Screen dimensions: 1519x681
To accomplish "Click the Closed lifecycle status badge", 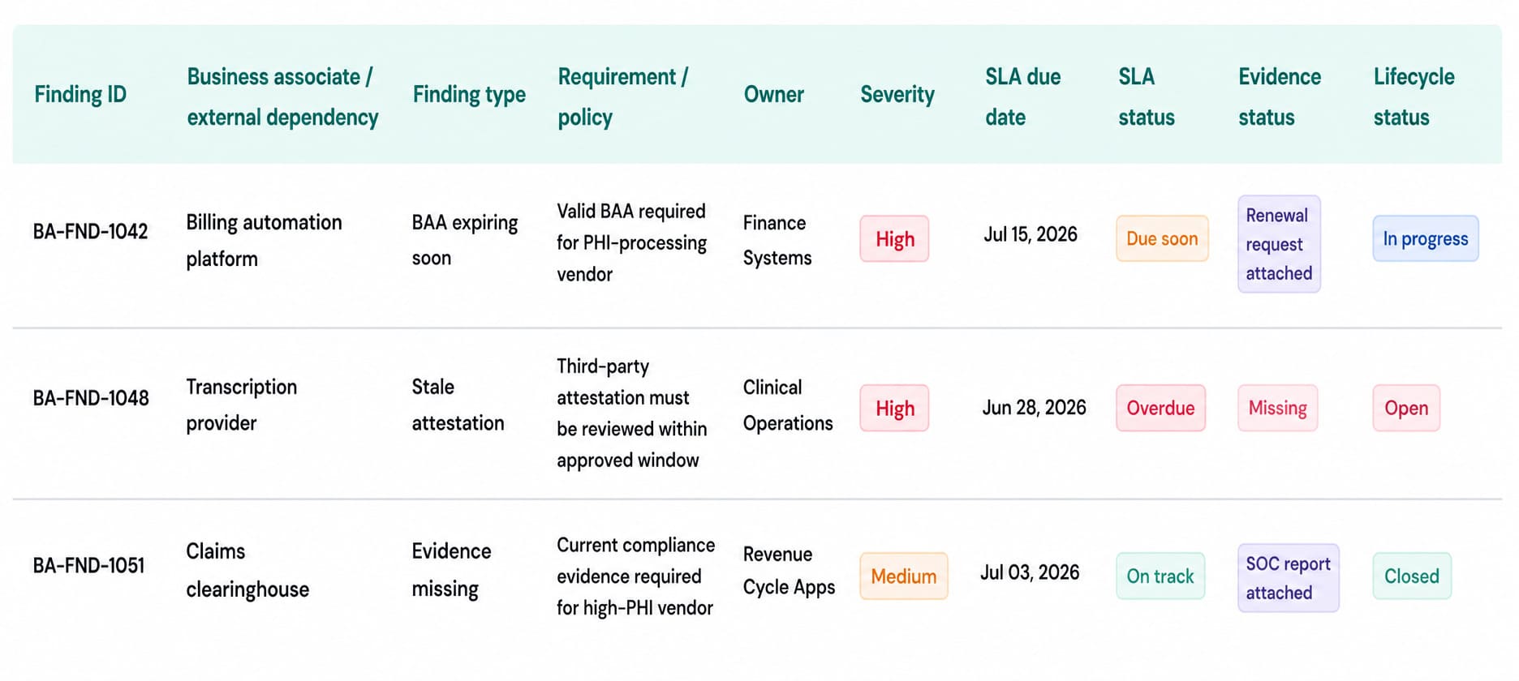I will point(1412,576).
